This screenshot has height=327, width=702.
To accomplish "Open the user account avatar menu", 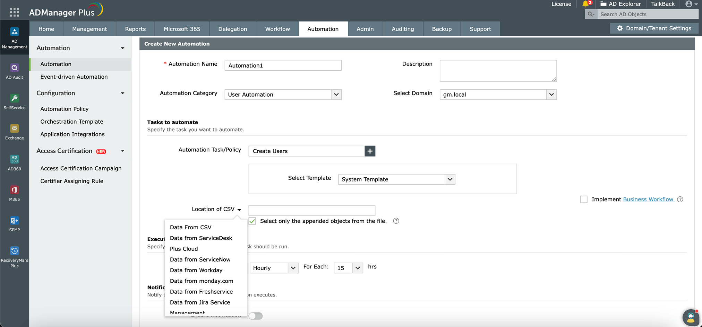I will click(691, 4).
